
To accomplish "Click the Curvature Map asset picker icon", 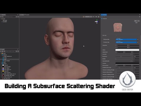I will [138, 42].
